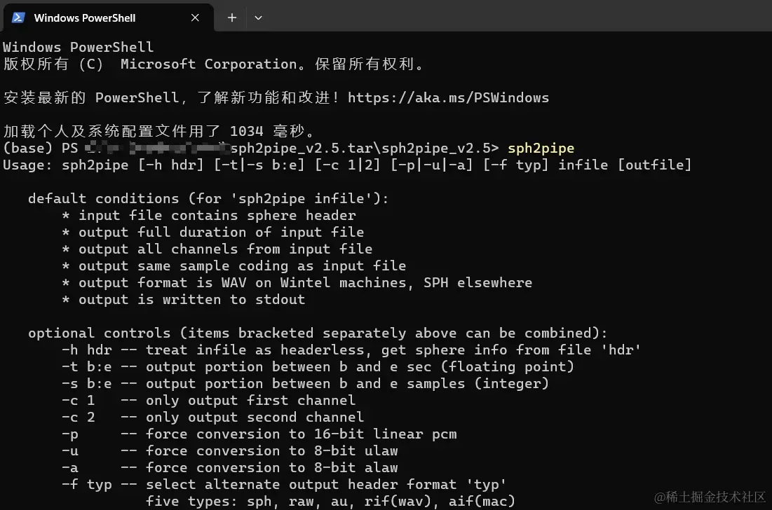
Task: Select the Windows PowerShell tab
Action: 84,18
